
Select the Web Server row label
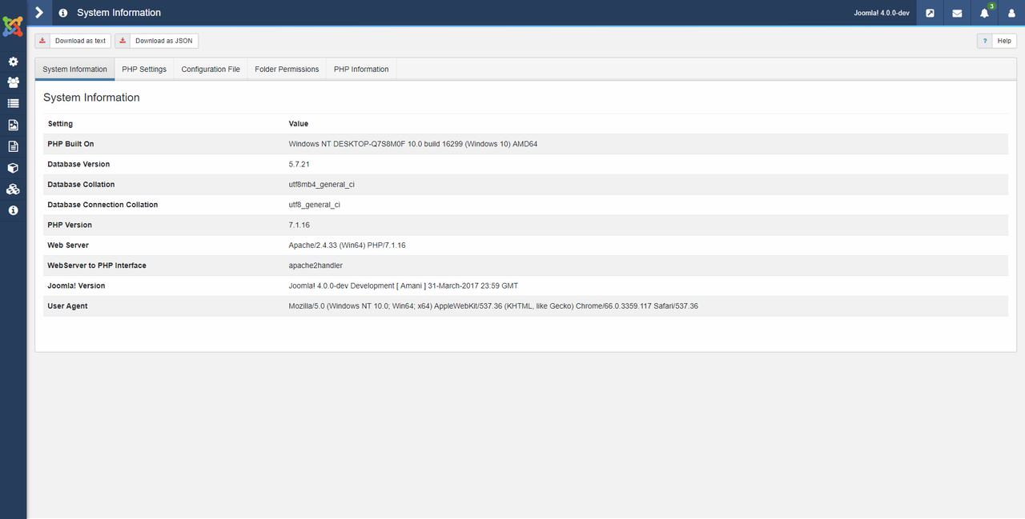tap(68, 246)
